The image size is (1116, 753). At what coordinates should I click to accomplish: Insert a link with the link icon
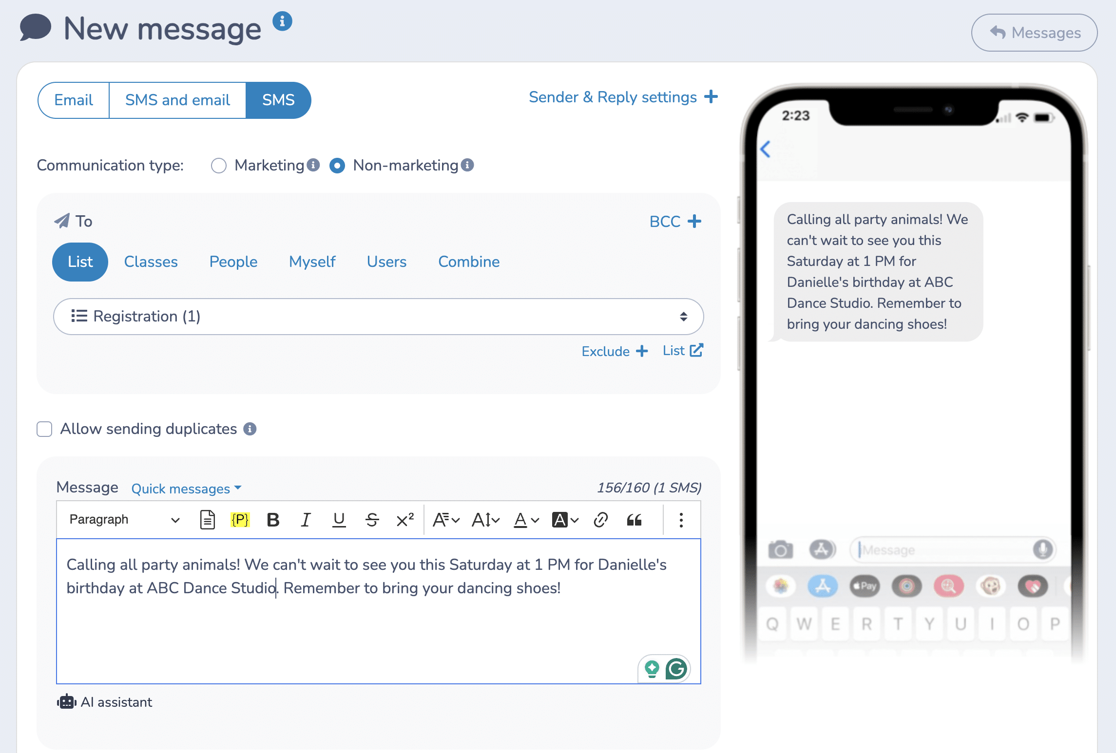pos(601,520)
